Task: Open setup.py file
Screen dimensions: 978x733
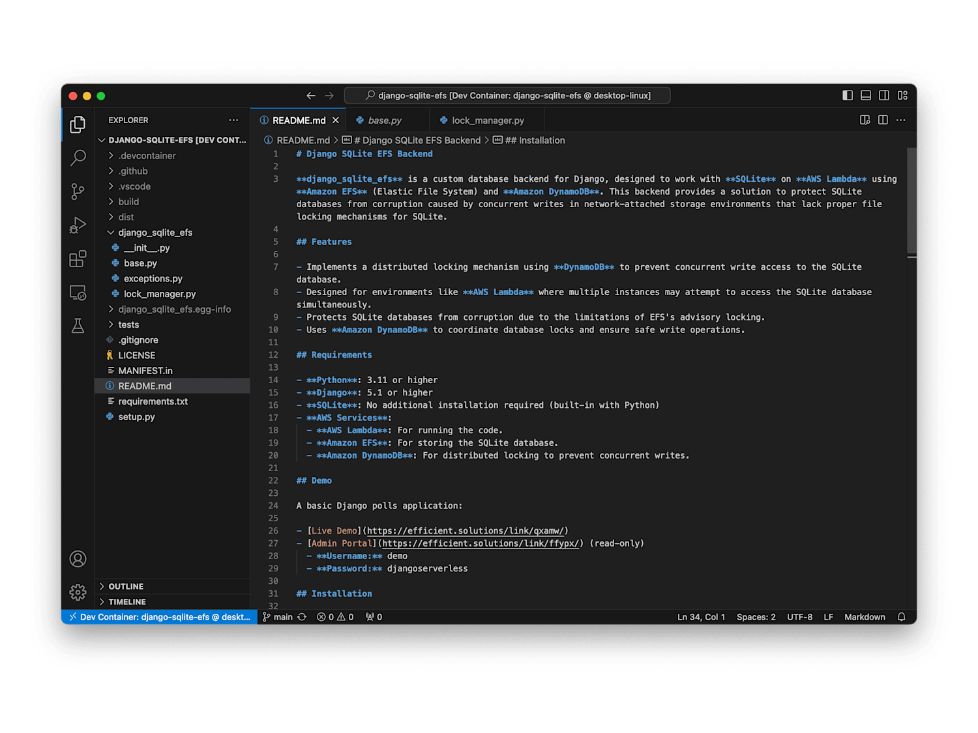Action: [x=172, y=417]
